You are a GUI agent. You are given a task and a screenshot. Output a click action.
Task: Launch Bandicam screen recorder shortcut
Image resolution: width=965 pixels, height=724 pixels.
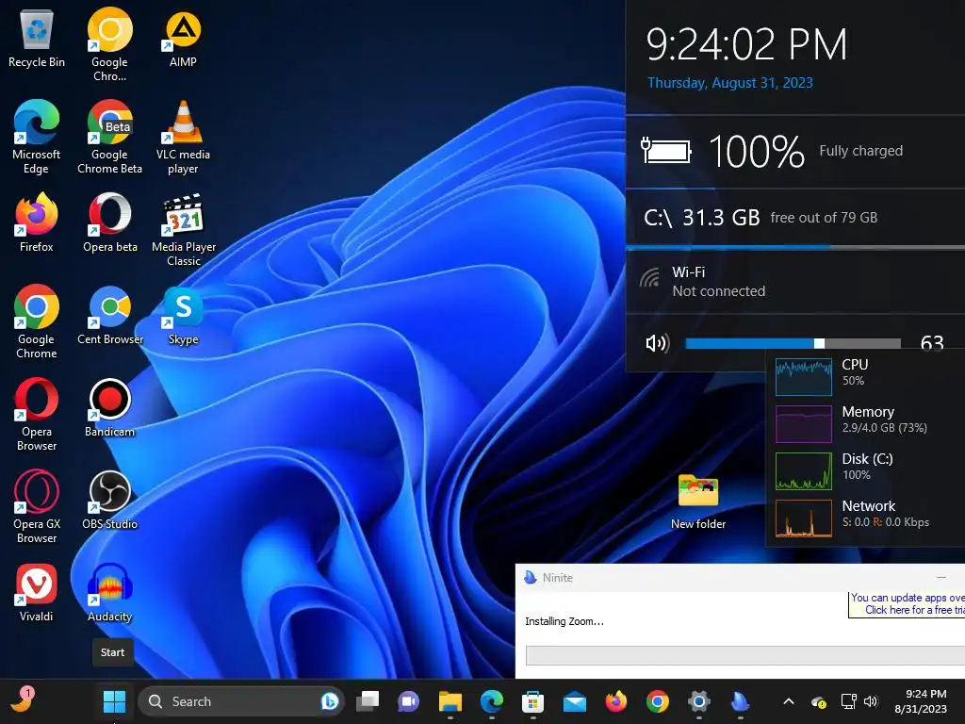pos(109,407)
